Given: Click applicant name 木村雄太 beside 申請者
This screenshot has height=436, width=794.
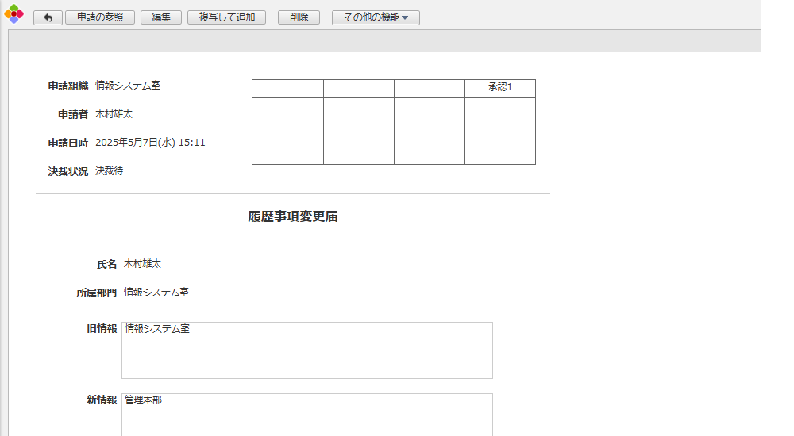Looking at the screenshot, I should tap(114, 114).
